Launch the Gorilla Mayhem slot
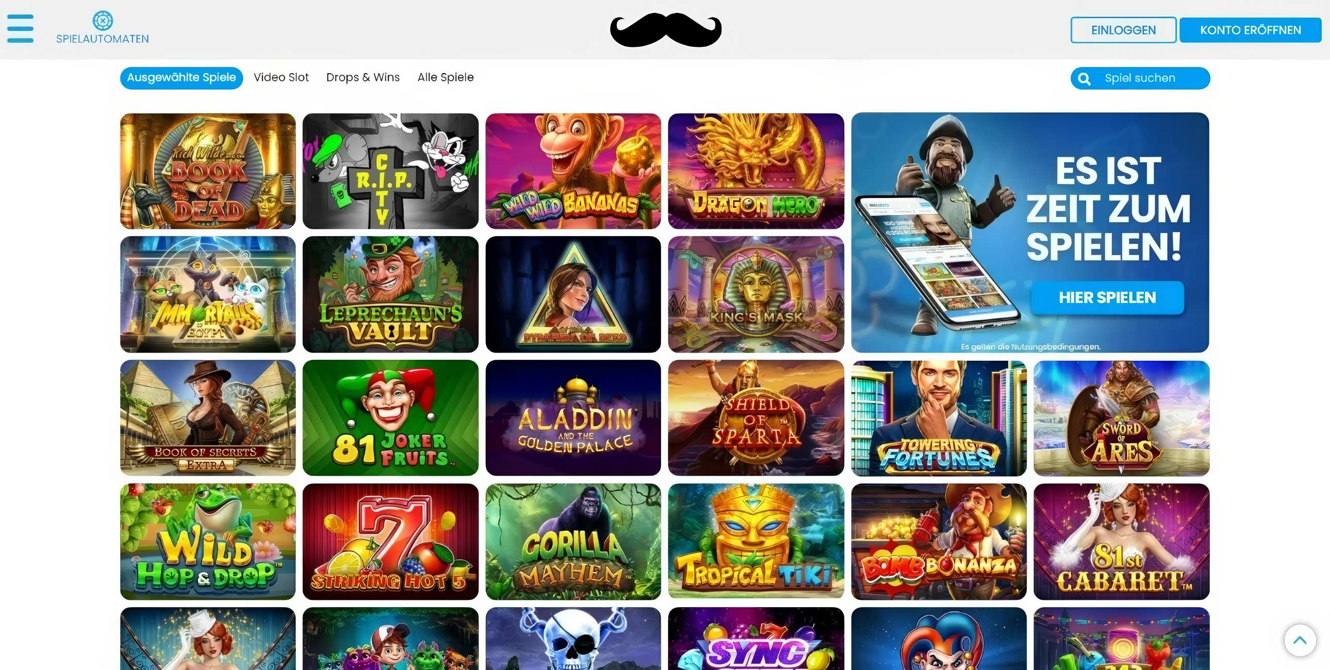 [x=573, y=542]
